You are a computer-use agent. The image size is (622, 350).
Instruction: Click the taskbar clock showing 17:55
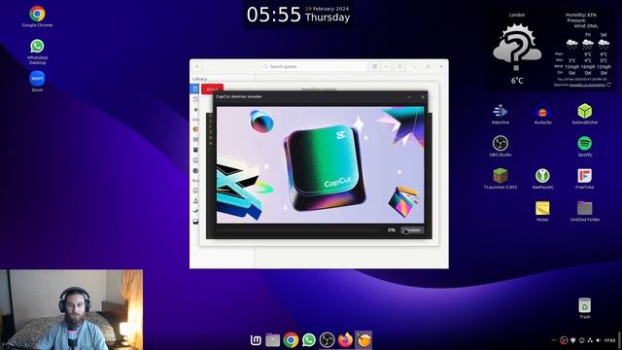[x=609, y=340]
